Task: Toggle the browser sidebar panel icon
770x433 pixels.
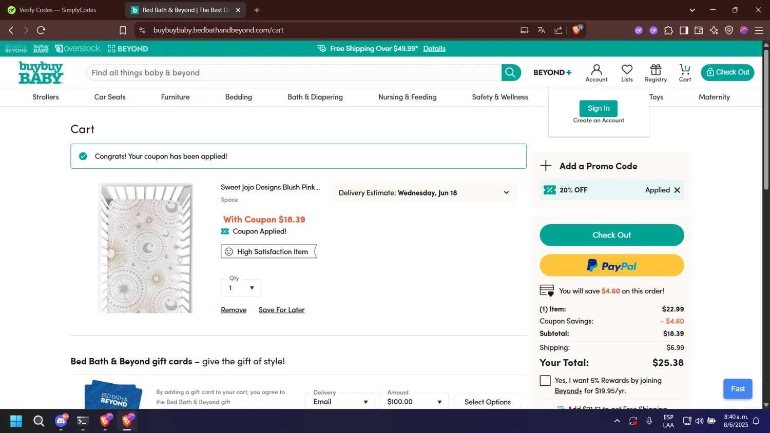Action: coord(684,30)
